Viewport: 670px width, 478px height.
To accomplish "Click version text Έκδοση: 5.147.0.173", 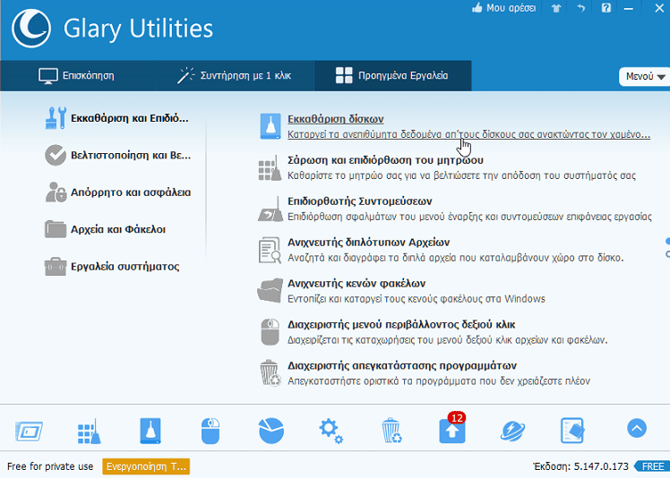I will pyautogui.click(x=580, y=466).
